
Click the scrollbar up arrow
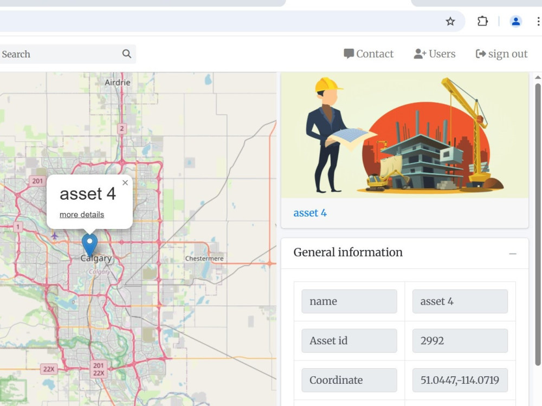coord(538,77)
